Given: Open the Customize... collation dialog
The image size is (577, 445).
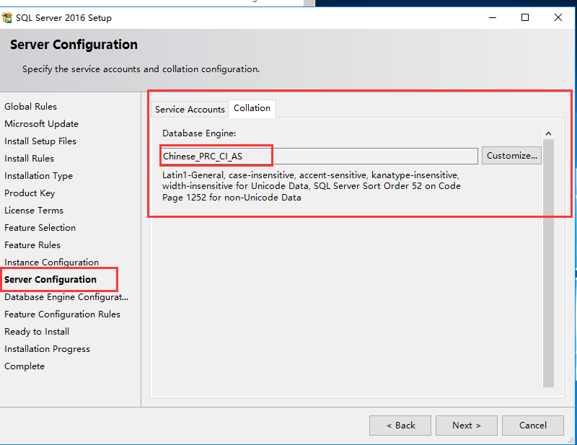Looking at the screenshot, I should (511, 156).
